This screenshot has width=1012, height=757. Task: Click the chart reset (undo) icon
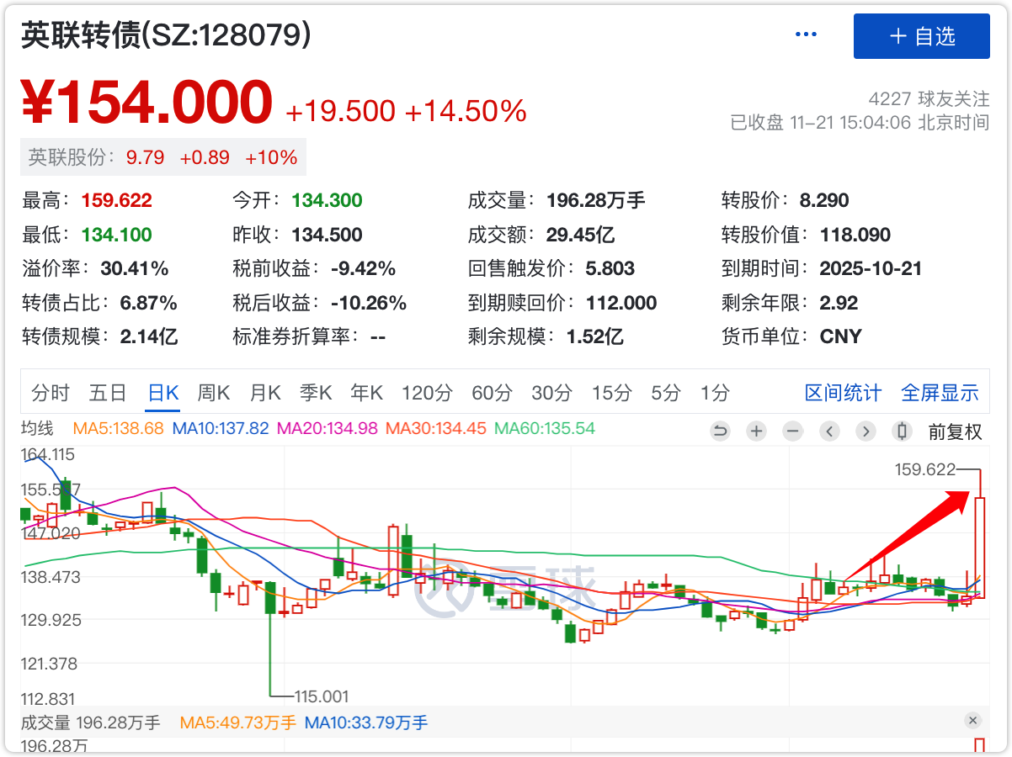720,431
